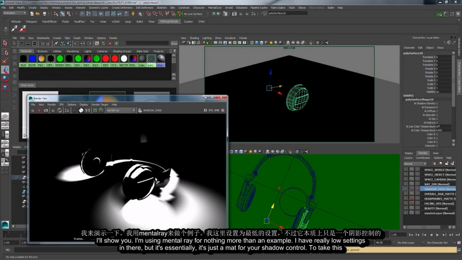The image size is (462, 260).
Task: Open Render Target menu in Render View
Action: coord(100,104)
